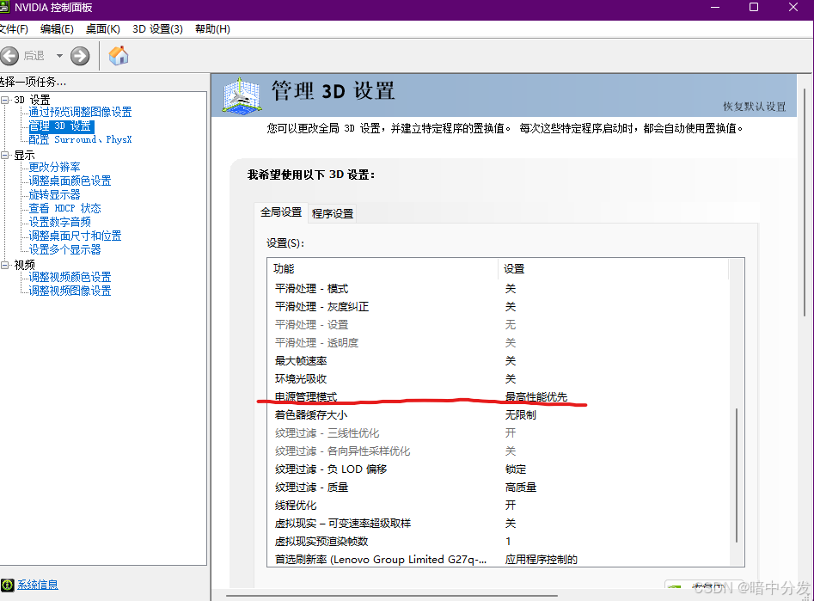Collapse the 视频 tree node
Image resolution: width=814 pixels, height=601 pixels.
point(4,265)
